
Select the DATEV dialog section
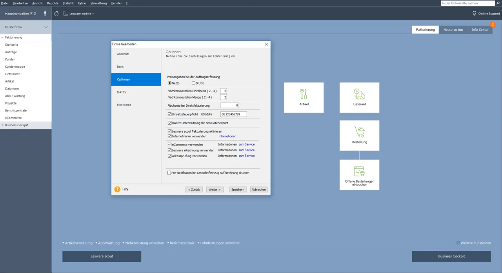(136, 92)
